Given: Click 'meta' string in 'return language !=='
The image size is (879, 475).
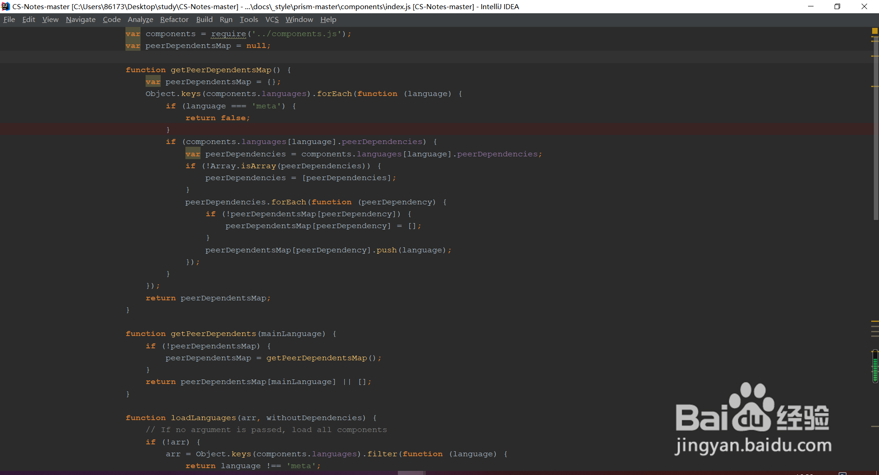Looking at the screenshot, I should (x=301, y=466).
